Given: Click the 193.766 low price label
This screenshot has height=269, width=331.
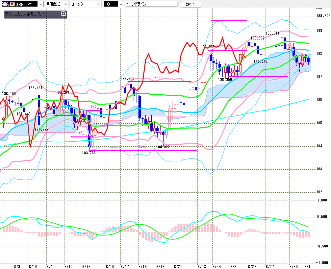Looking at the screenshot, I should pos(89,153).
